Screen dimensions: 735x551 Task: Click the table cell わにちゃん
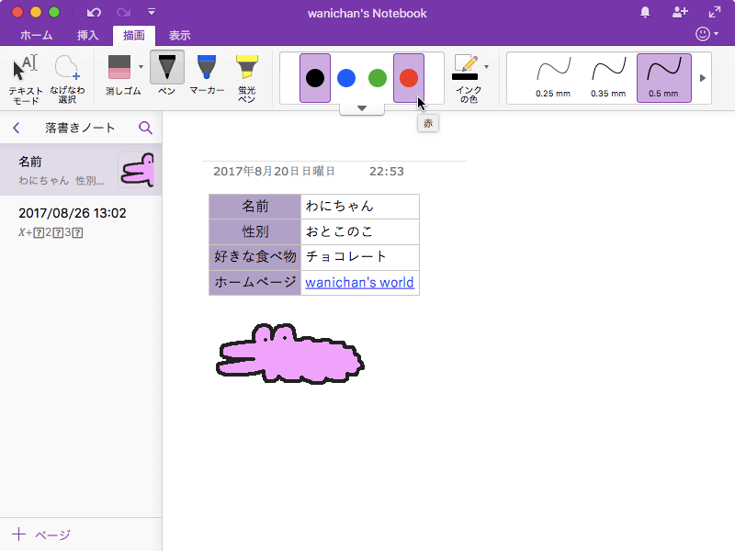360,206
